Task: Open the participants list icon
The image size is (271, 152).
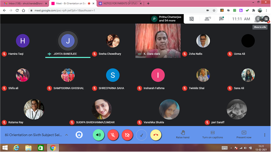Action: coord(208,19)
